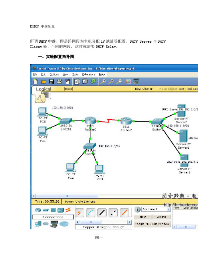Open the View menu
The height and width of the screenshot is (280, 198).
(x=65, y=74)
